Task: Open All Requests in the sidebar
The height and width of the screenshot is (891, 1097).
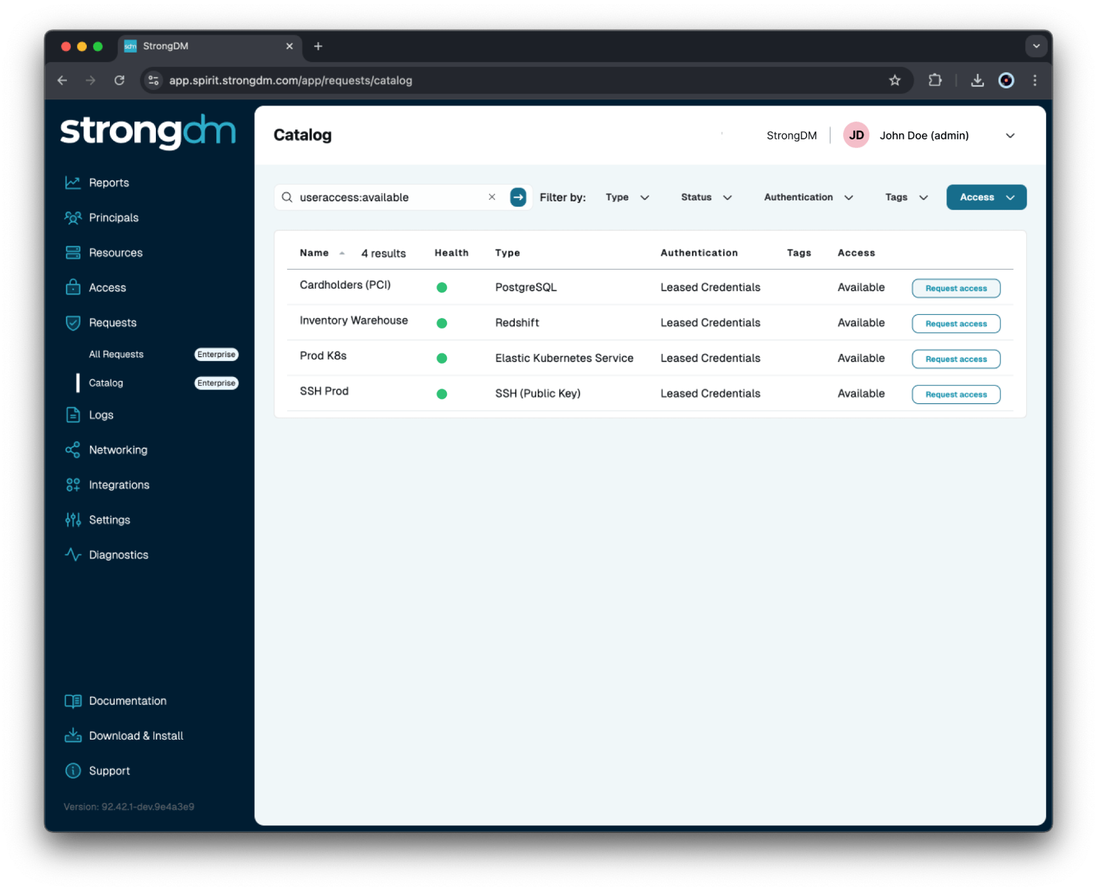Action: pyautogui.click(x=116, y=354)
